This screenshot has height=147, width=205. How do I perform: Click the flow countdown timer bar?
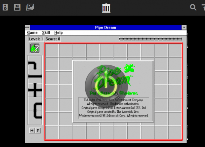click(x=150, y=39)
